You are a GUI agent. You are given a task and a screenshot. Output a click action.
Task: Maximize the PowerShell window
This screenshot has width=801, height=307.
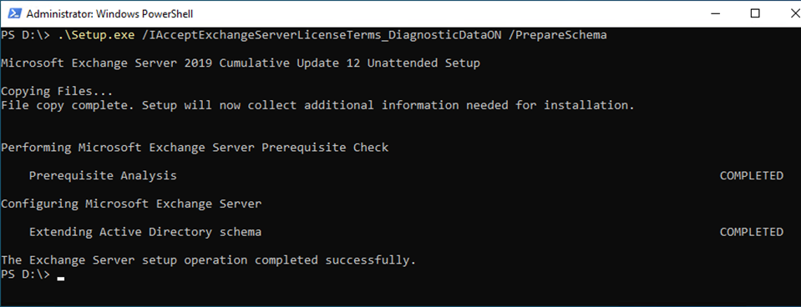pyautogui.click(x=754, y=14)
